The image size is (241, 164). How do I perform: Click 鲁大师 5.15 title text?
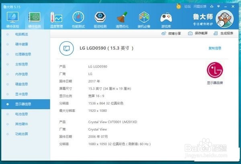point(12,7)
